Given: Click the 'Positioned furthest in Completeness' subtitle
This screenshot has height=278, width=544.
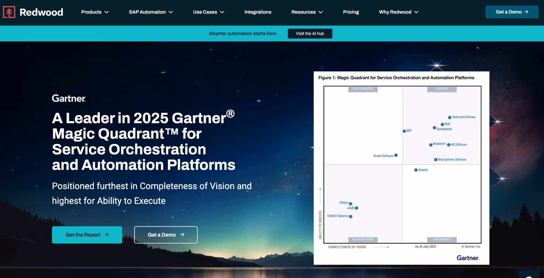Looking at the screenshot, I should click(152, 193).
